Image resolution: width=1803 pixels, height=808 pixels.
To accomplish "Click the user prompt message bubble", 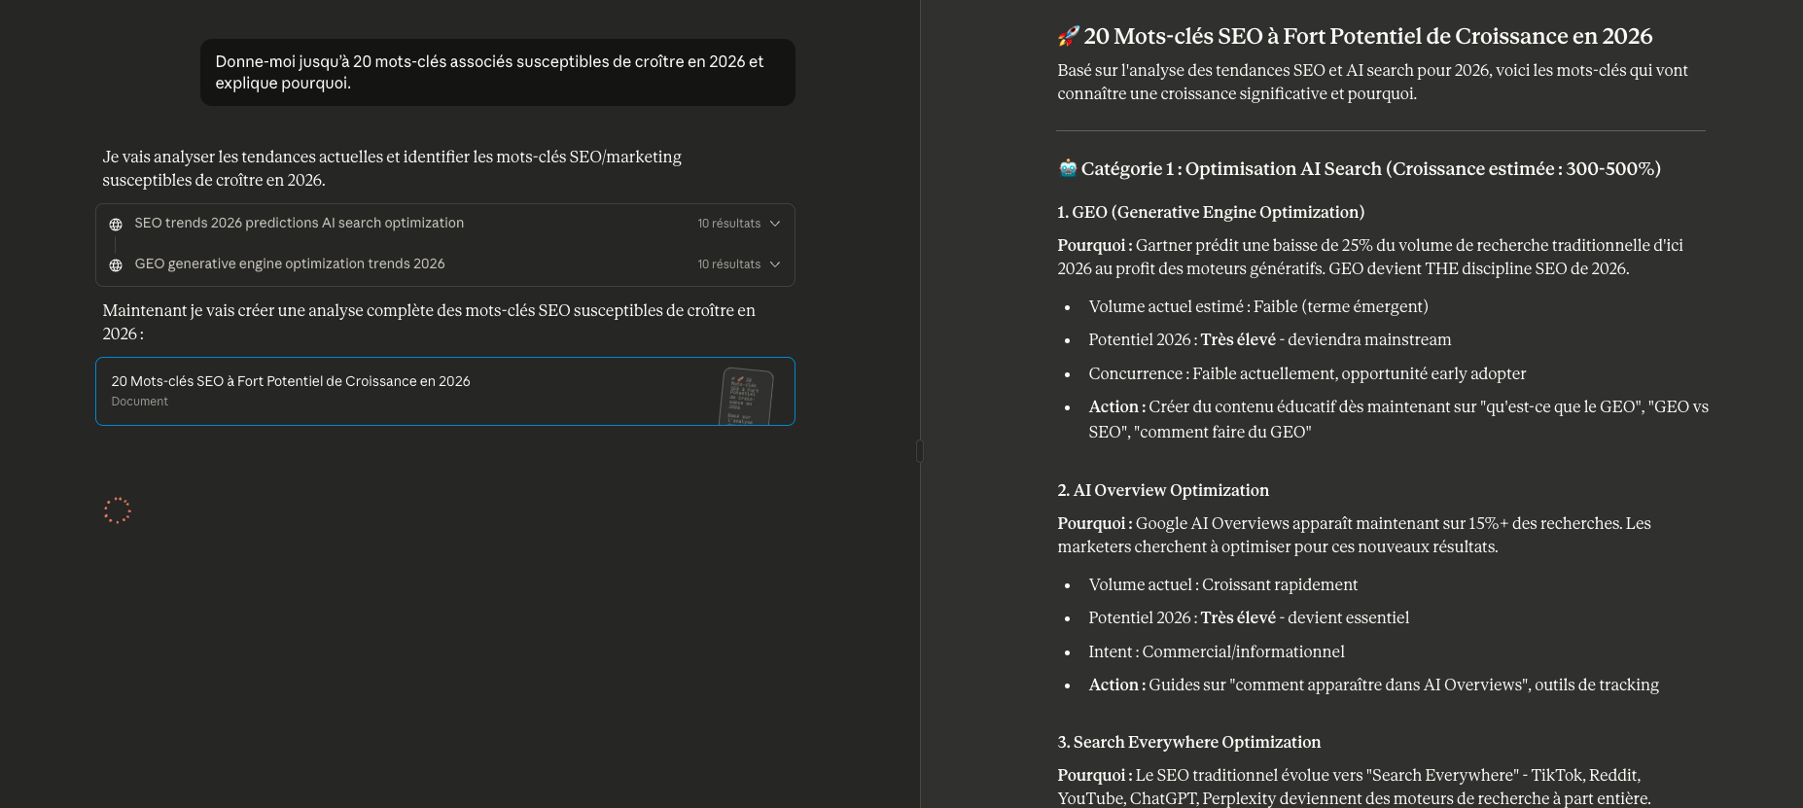I will 497,72.
